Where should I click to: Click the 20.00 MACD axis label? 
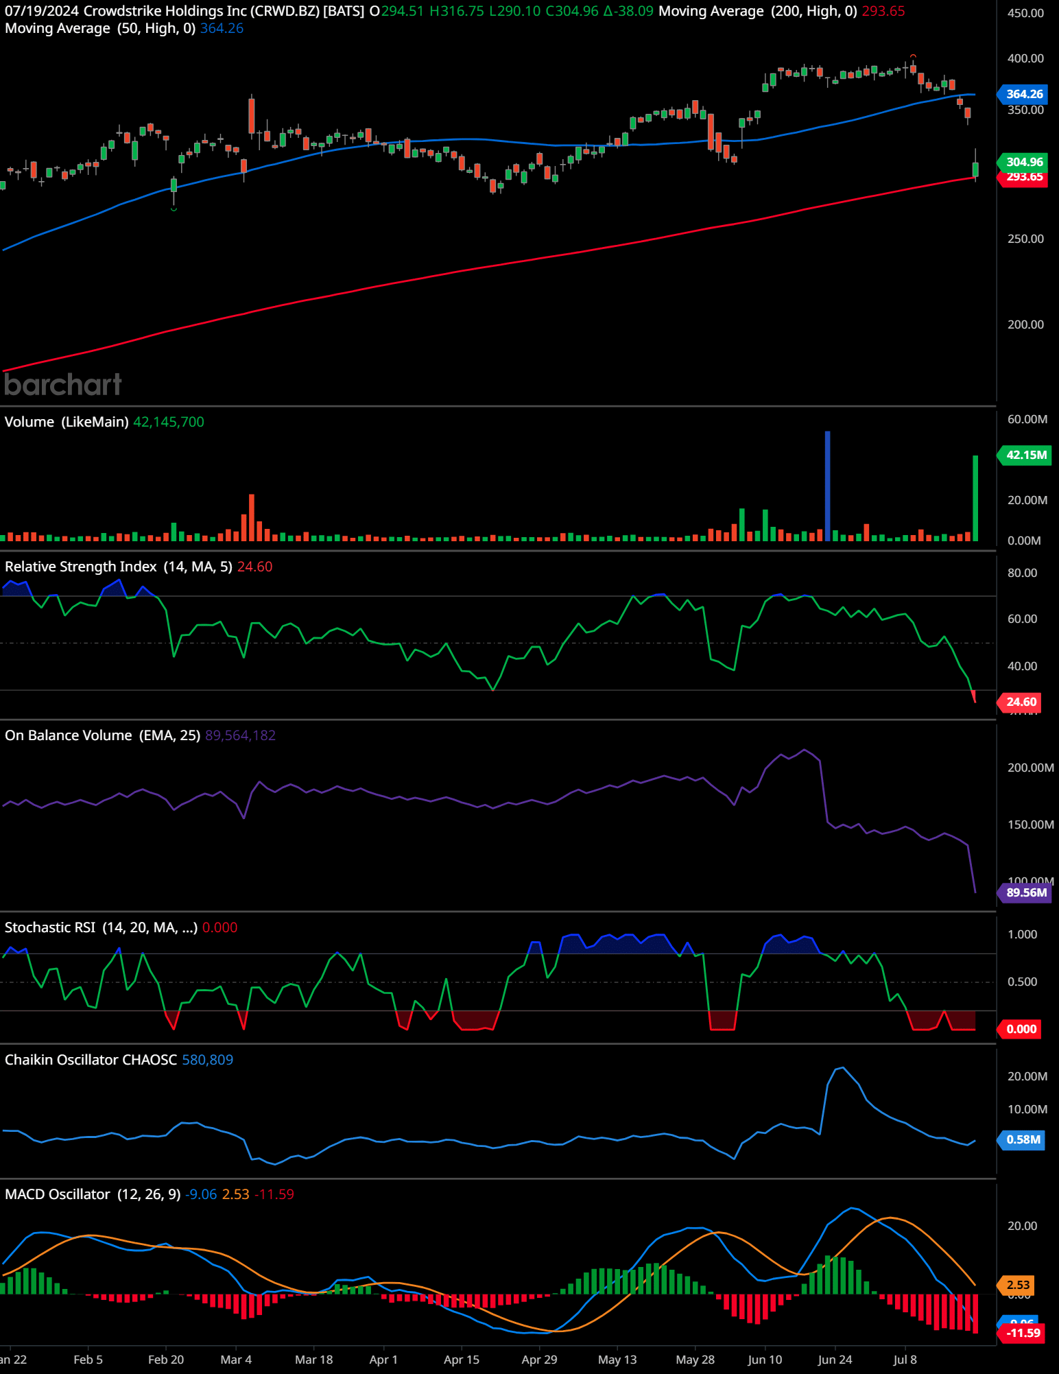[x=1022, y=1226]
